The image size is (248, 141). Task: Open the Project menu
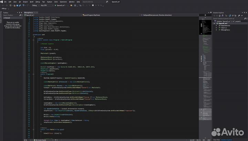click(x=25, y=2)
